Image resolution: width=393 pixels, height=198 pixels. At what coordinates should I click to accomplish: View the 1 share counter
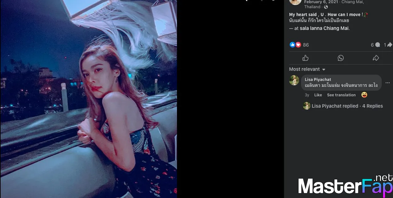388,45
